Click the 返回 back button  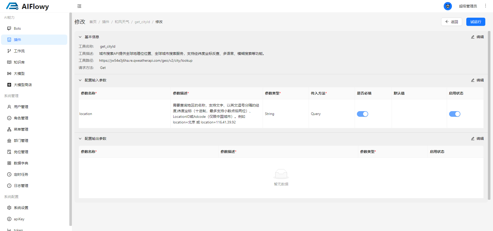pyautogui.click(x=451, y=22)
